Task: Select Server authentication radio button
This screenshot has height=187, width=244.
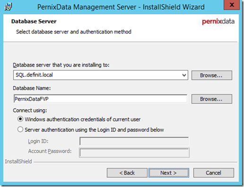Action: 20,130
